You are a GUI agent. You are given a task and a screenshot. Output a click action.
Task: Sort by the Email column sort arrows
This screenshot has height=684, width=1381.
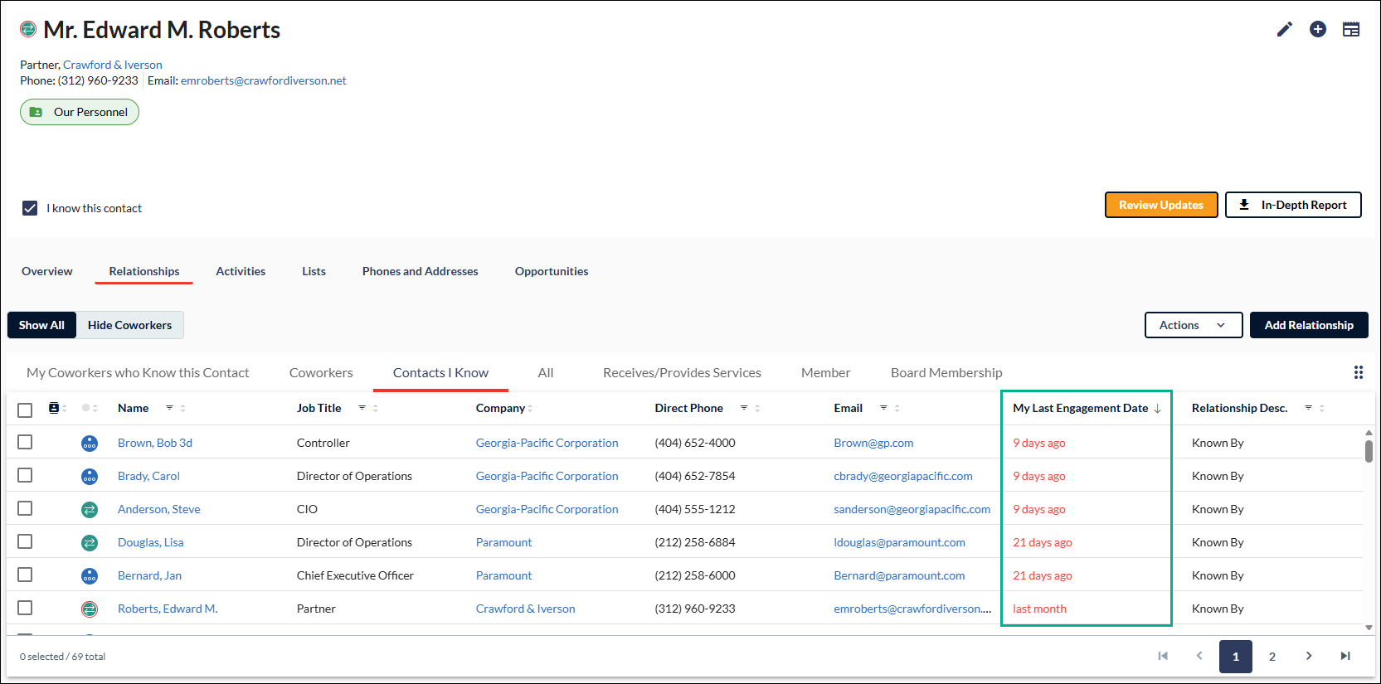897,408
